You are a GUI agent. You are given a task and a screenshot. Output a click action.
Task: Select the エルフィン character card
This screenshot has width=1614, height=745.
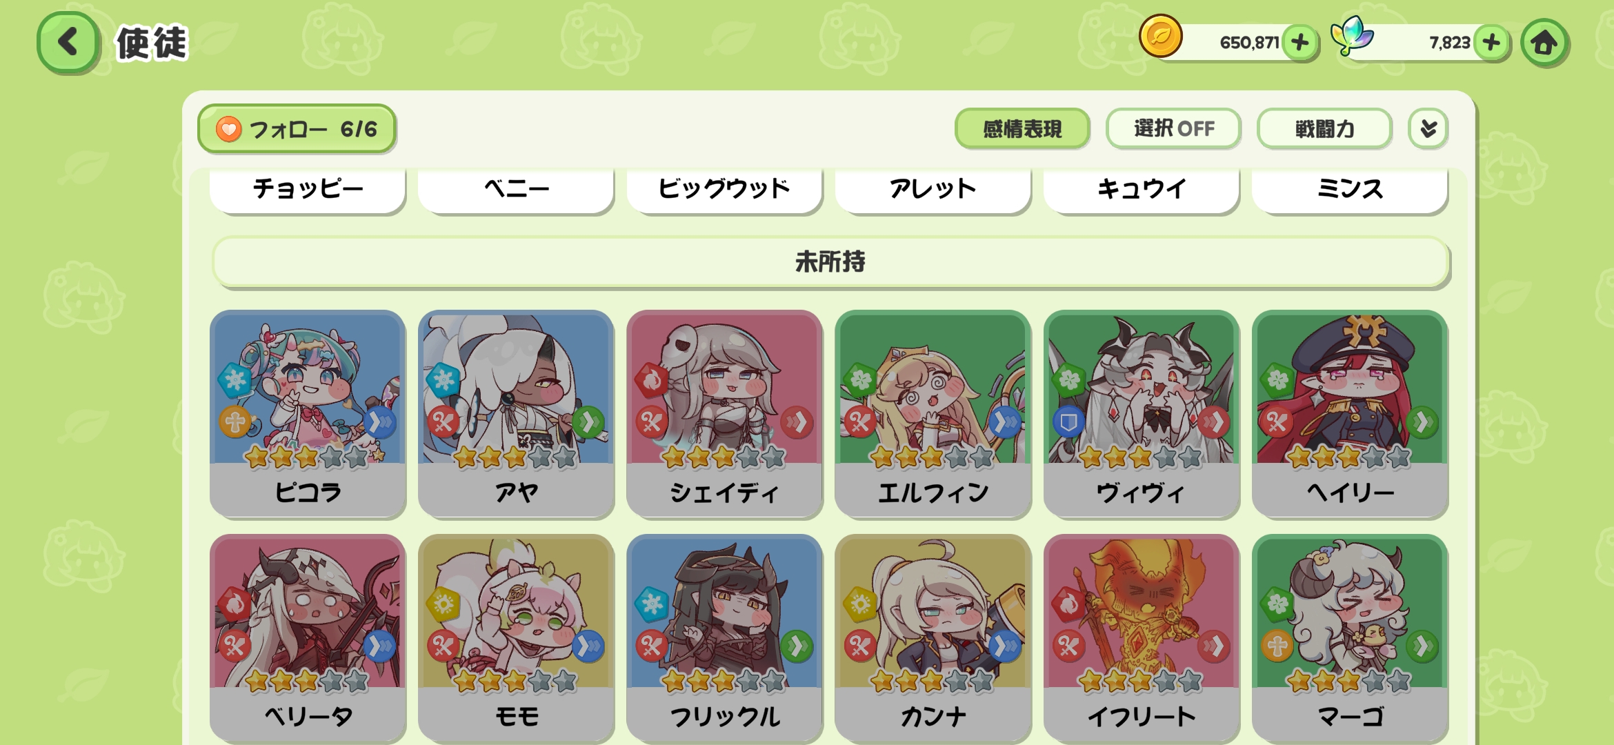click(933, 414)
